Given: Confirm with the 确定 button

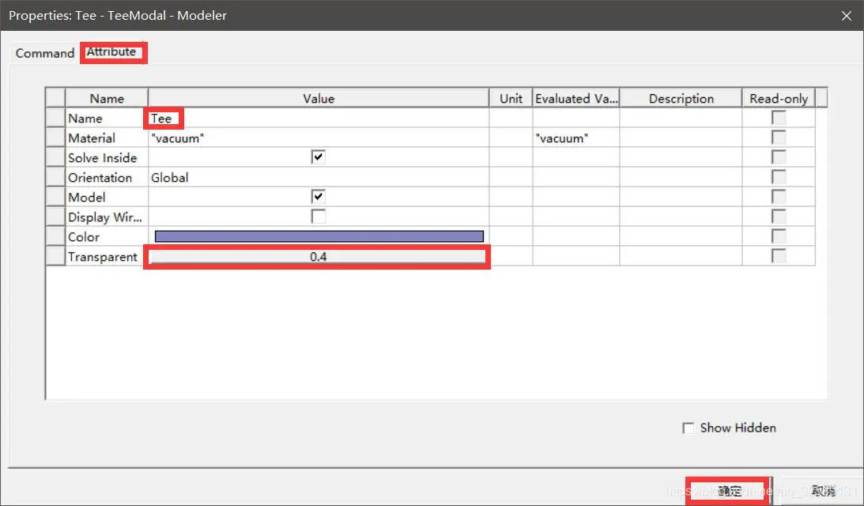Looking at the screenshot, I should [730, 490].
